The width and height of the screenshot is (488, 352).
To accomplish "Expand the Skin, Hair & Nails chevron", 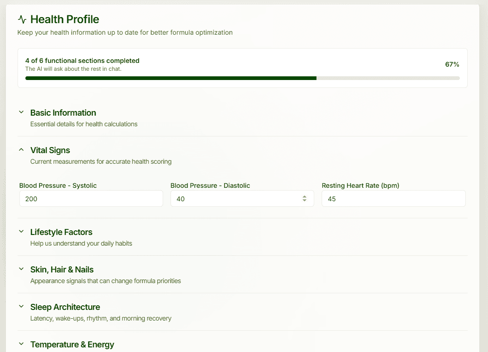I will (x=21, y=269).
